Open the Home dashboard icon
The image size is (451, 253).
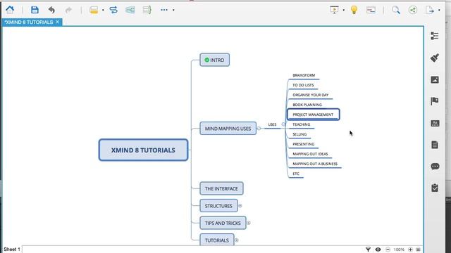click(x=10, y=10)
